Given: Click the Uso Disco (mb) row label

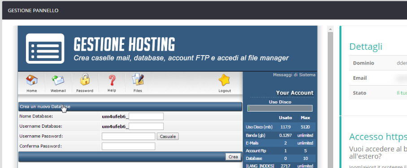Looking at the screenshot, I should click(x=259, y=127).
